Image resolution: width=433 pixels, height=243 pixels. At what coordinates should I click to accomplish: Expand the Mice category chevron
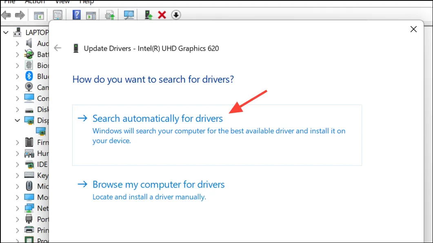pyautogui.click(x=17, y=186)
